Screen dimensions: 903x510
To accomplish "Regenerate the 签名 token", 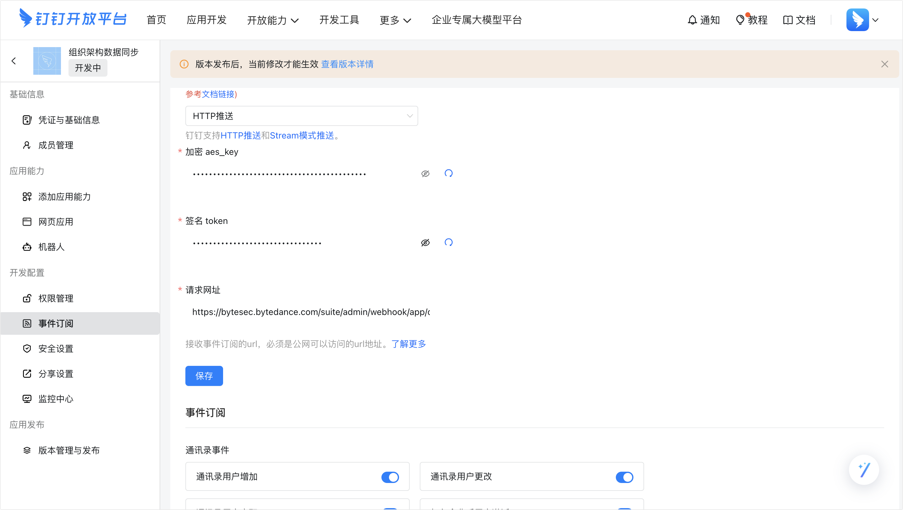I will [x=448, y=242].
